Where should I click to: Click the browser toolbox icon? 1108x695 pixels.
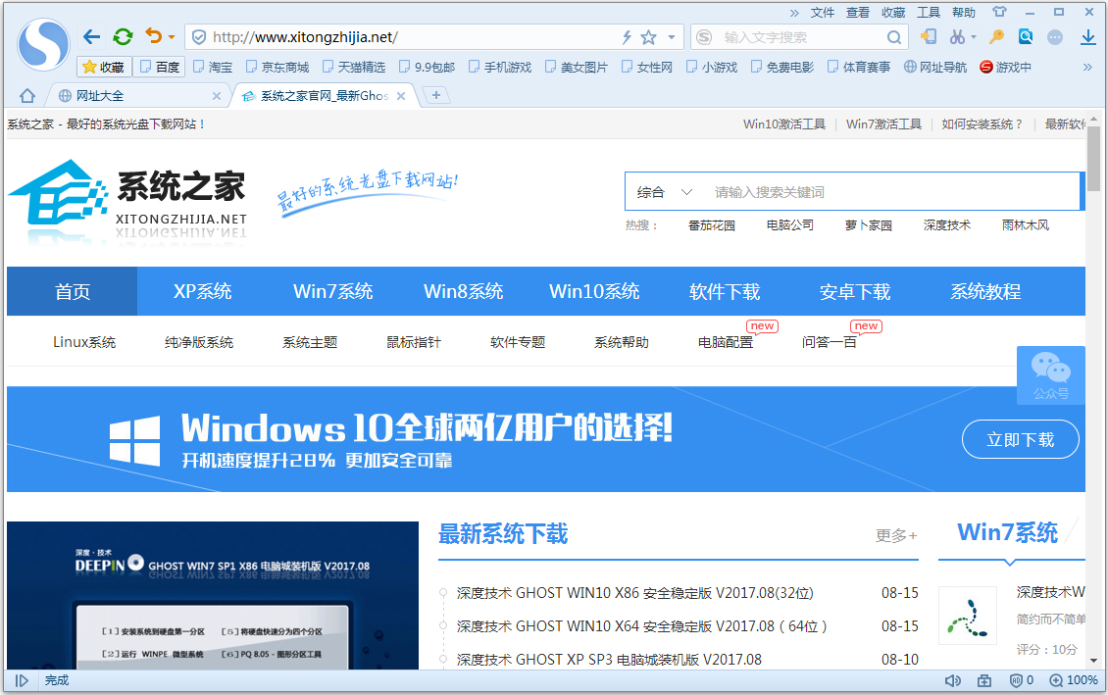[x=984, y=680]
